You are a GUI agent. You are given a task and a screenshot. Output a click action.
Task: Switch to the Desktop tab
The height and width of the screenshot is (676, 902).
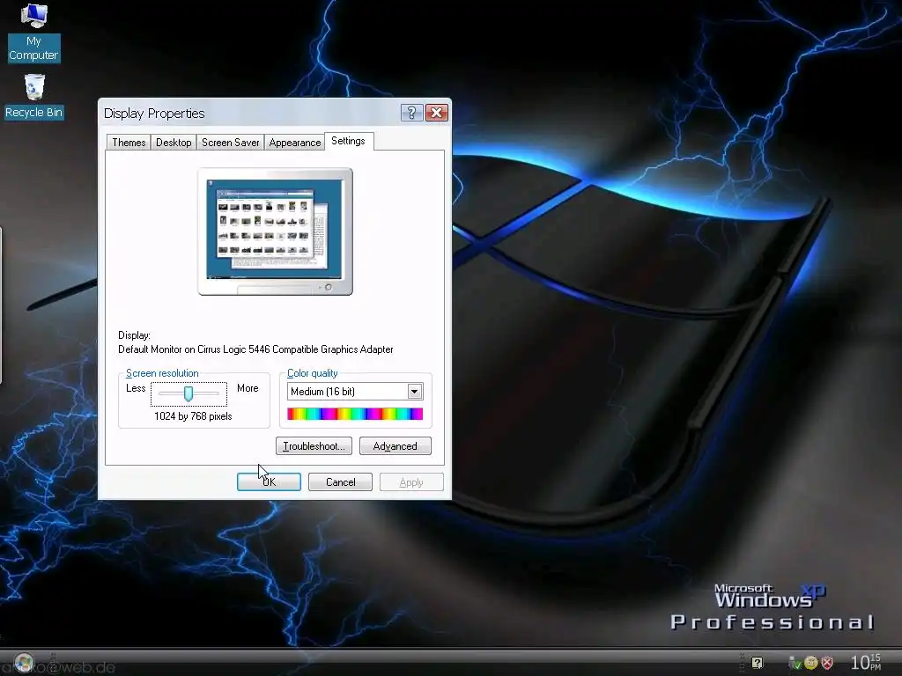tap(174, 142)
